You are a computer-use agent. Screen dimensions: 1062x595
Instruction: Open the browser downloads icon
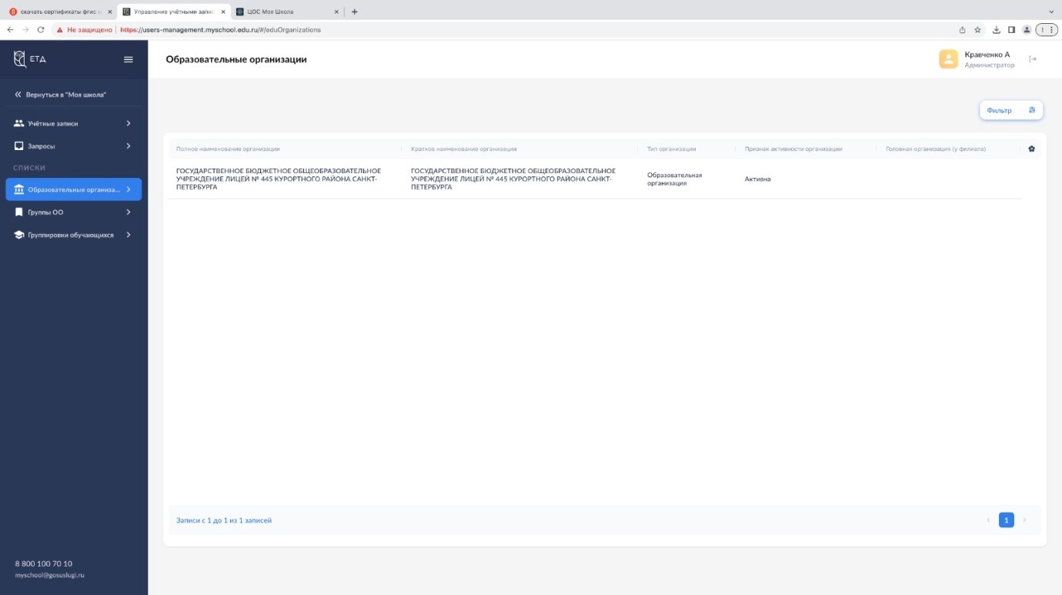(997, 30)
